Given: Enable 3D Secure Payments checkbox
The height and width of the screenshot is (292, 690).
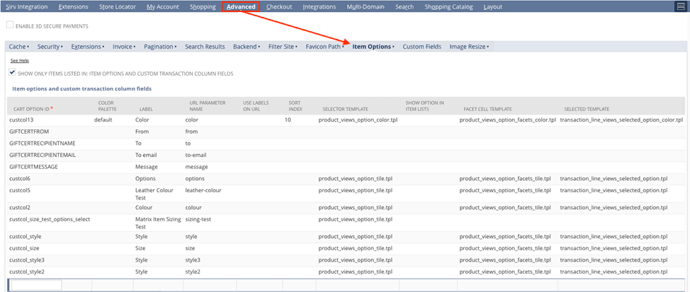Looking at the screenshot, I should click(x=10, y=25).
